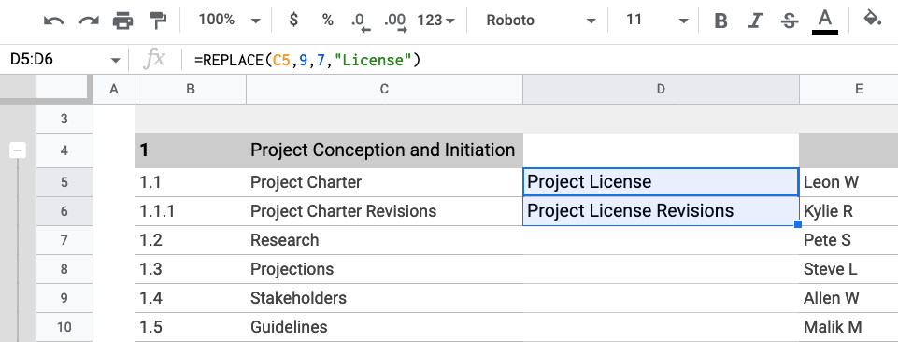The image size is (898, 342).
Task: Toggle Italic formatting
Action: pyautogui.click(x=756, y=21)
